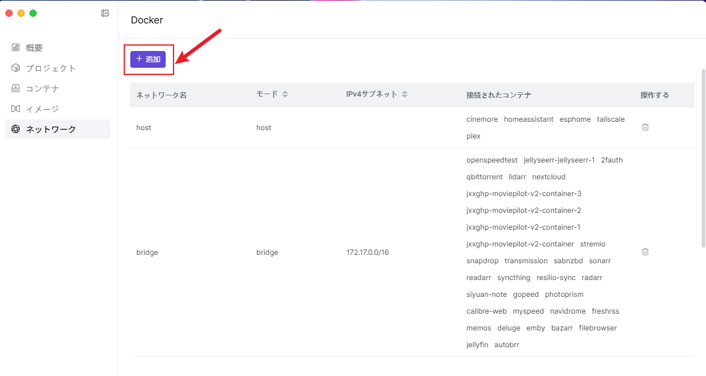
Task: Click the sidebar collapse icon
Action: [105, 13]
